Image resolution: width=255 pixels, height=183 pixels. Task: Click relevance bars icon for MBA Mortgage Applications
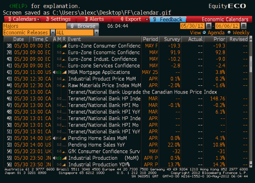(x=64, y=72)
